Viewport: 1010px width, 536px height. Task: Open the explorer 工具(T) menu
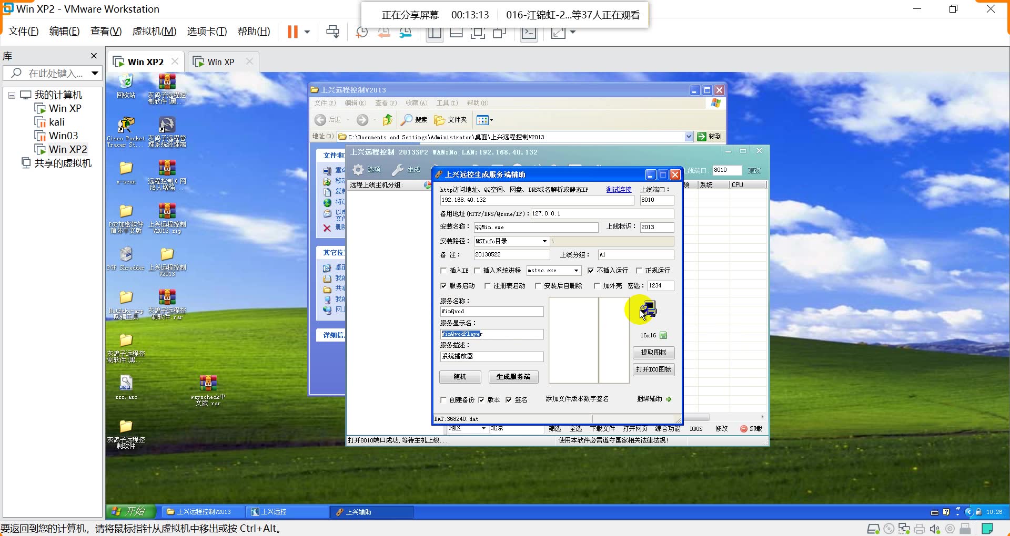click(447, 103)
